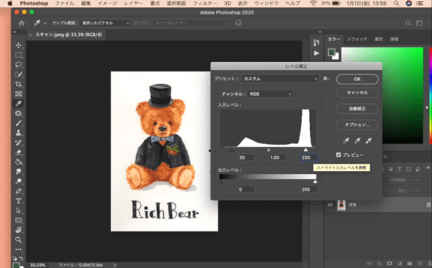Switch to the スウォッチ tab
Screen dimensions: 432x268
pyautogui.click(x=357, y=39)
